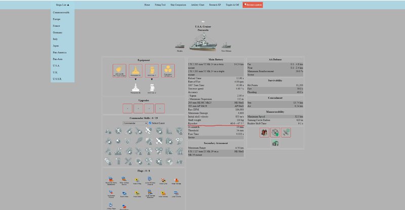
Task: Mount the Juliet Whiskey Unaone flag
Action: (150, 181)
